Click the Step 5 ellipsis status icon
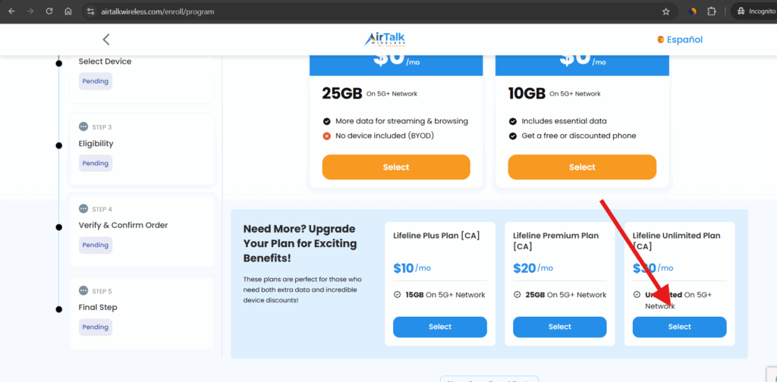Viewport: 777px width, 382px height. point(83,291)
